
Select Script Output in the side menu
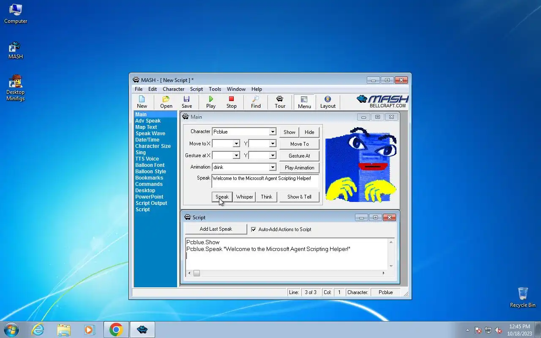tap(151, 203)
